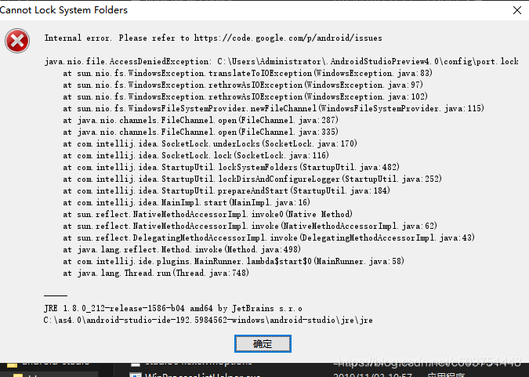Click the DelegatingMethodAccessorImpl.invoke line
This screenshot has width=529, height=377.
click(x=269, y=238)
